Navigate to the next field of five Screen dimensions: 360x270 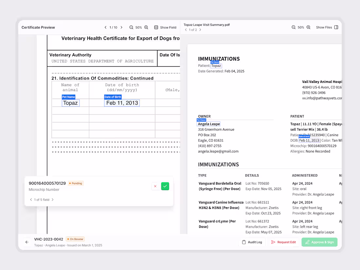[52, 200]
